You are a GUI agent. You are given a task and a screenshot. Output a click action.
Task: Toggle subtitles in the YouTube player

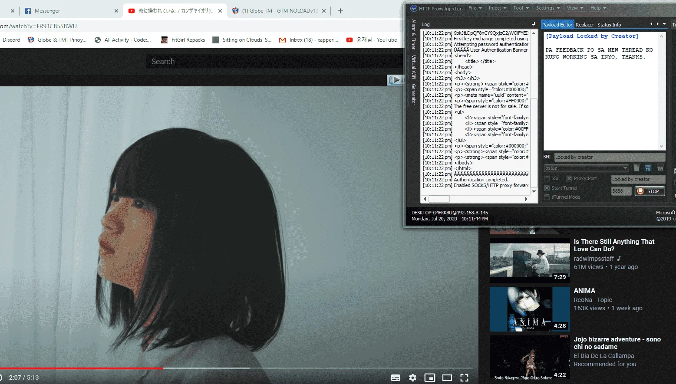click(396, 377)
